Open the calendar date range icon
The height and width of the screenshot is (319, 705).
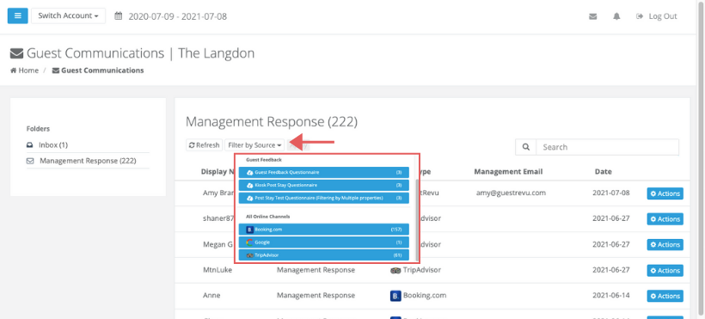tap(119, 16)
